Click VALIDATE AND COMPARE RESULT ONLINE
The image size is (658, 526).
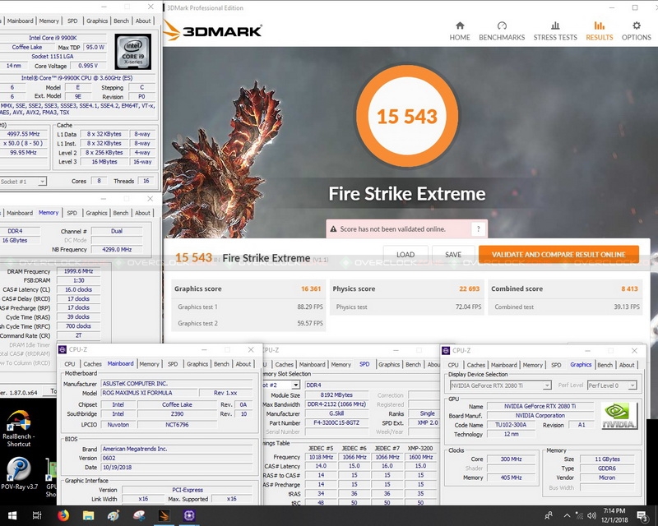558,254
